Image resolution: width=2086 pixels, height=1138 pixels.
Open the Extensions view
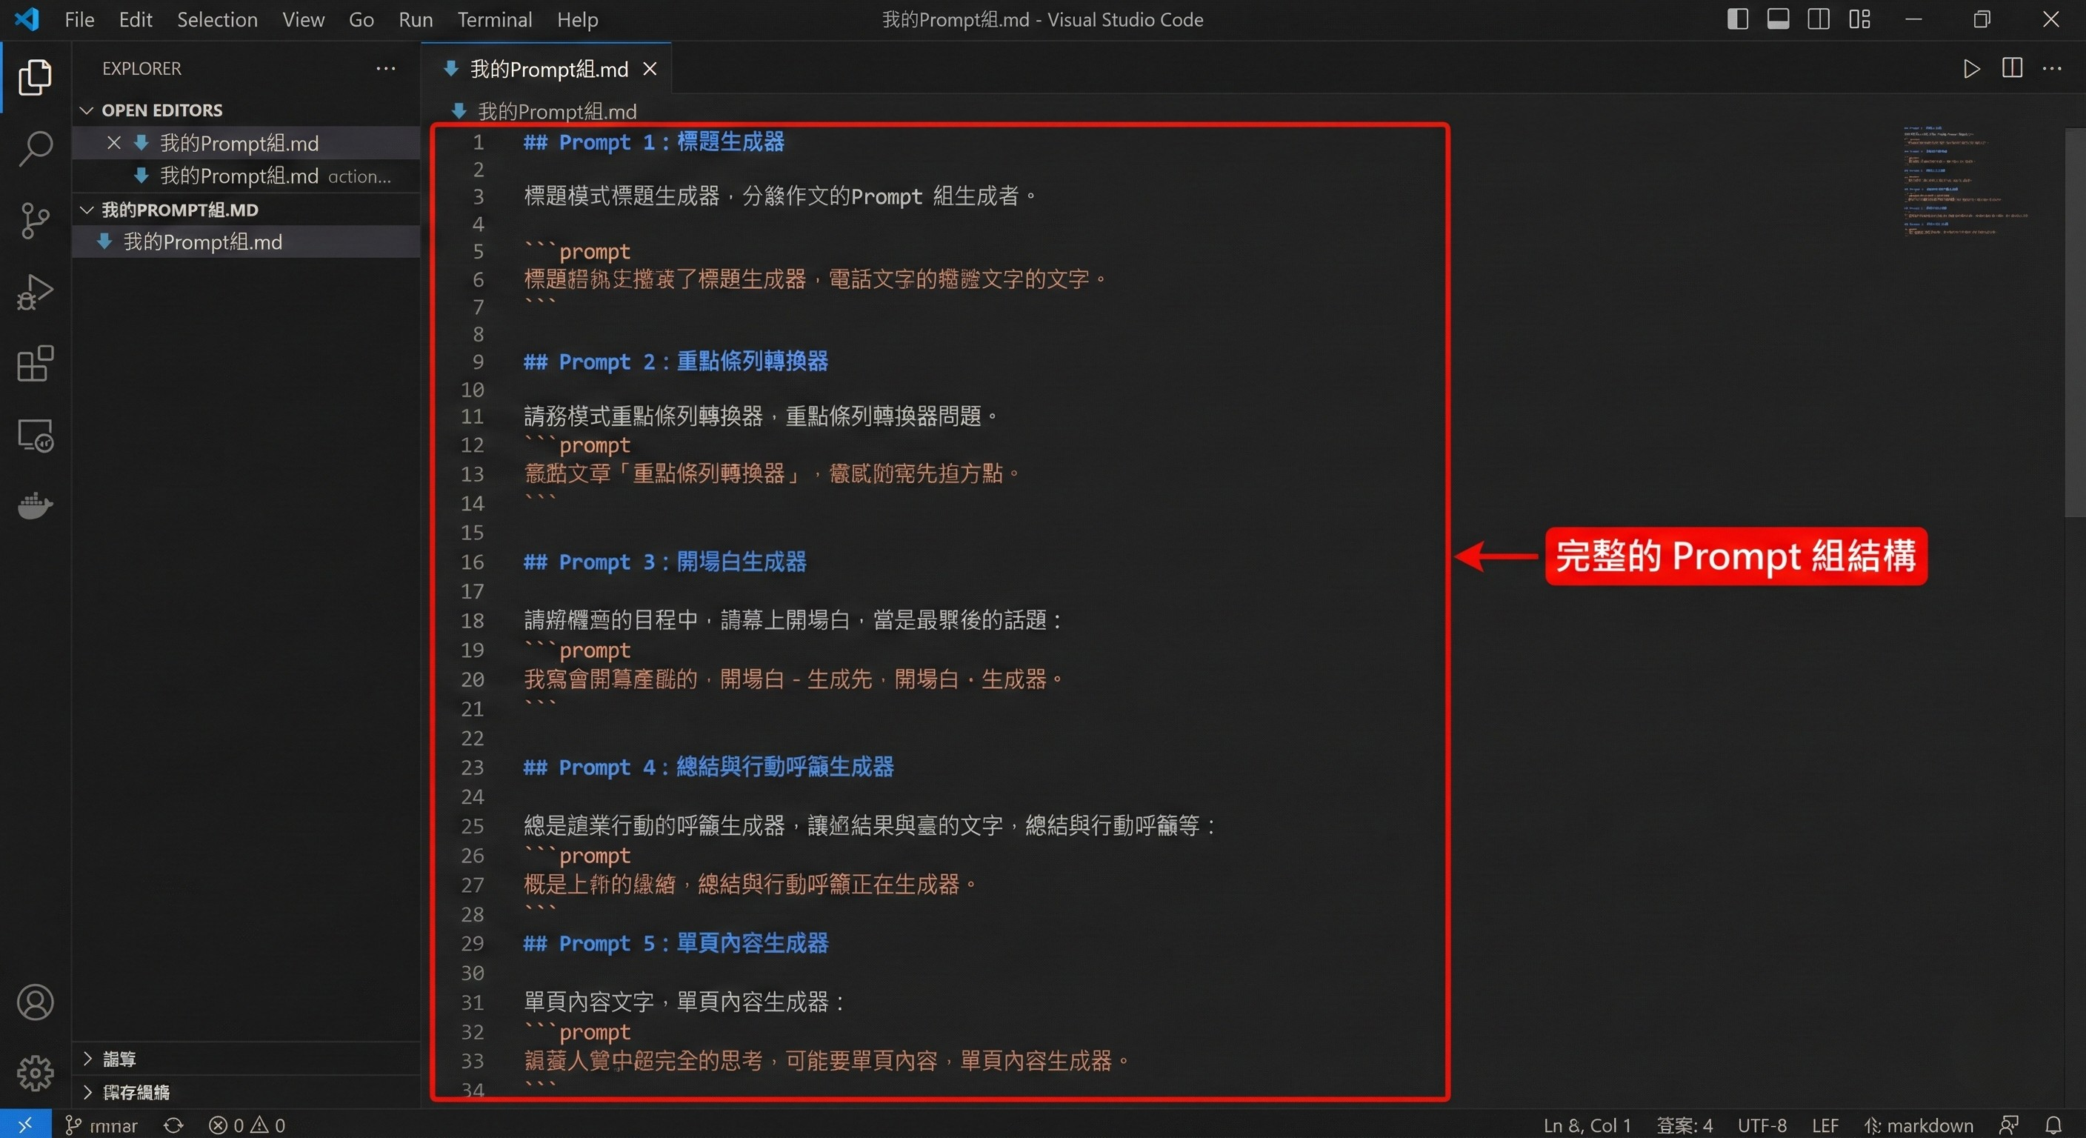[x=35, y=364]
